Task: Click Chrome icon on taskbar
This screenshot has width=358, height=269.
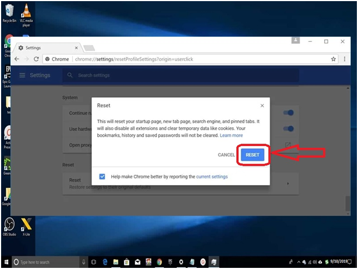Action: (x=159, y=262)
